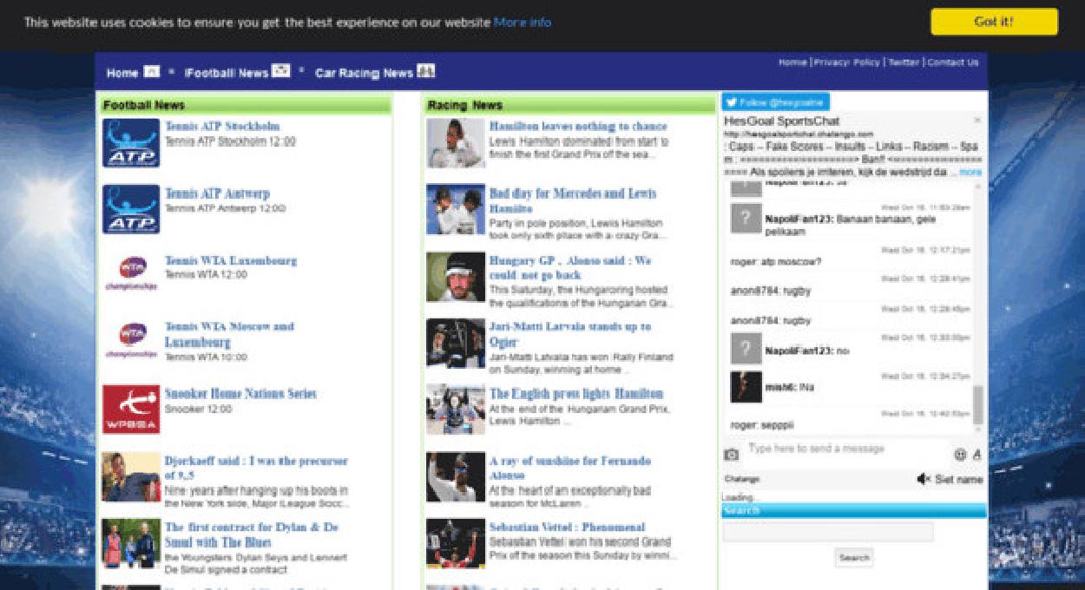
Task: Close the HesGoal SportsChat header
Action: [x=977, y=121]
